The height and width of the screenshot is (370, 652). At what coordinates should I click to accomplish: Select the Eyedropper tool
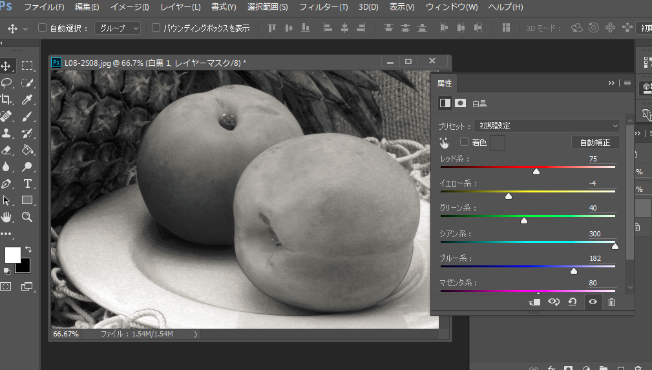(x=27, y=99)
